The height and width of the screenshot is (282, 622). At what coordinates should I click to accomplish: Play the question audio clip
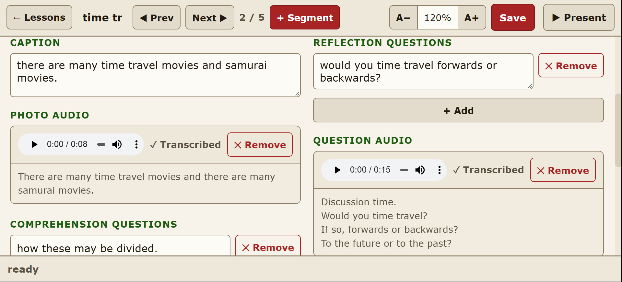coord(337,170)
